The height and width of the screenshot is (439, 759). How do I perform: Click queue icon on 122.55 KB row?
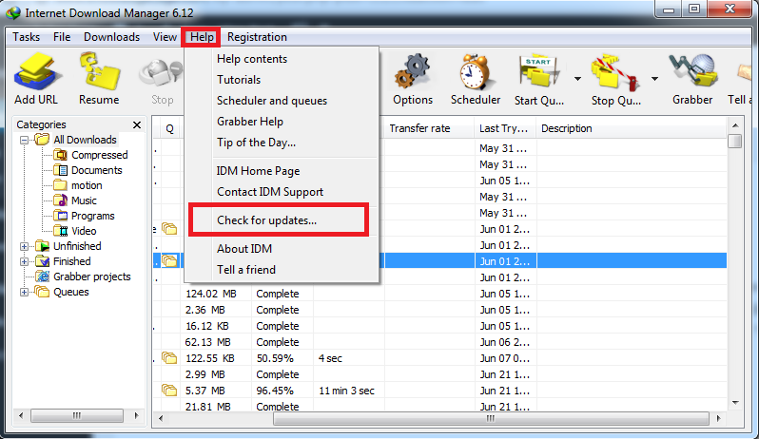point(169,358)
